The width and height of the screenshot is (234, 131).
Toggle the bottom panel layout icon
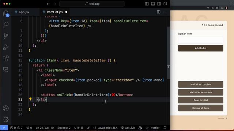click(153, 4)
